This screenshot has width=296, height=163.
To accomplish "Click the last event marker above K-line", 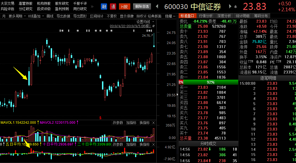I will pos(151,31).
